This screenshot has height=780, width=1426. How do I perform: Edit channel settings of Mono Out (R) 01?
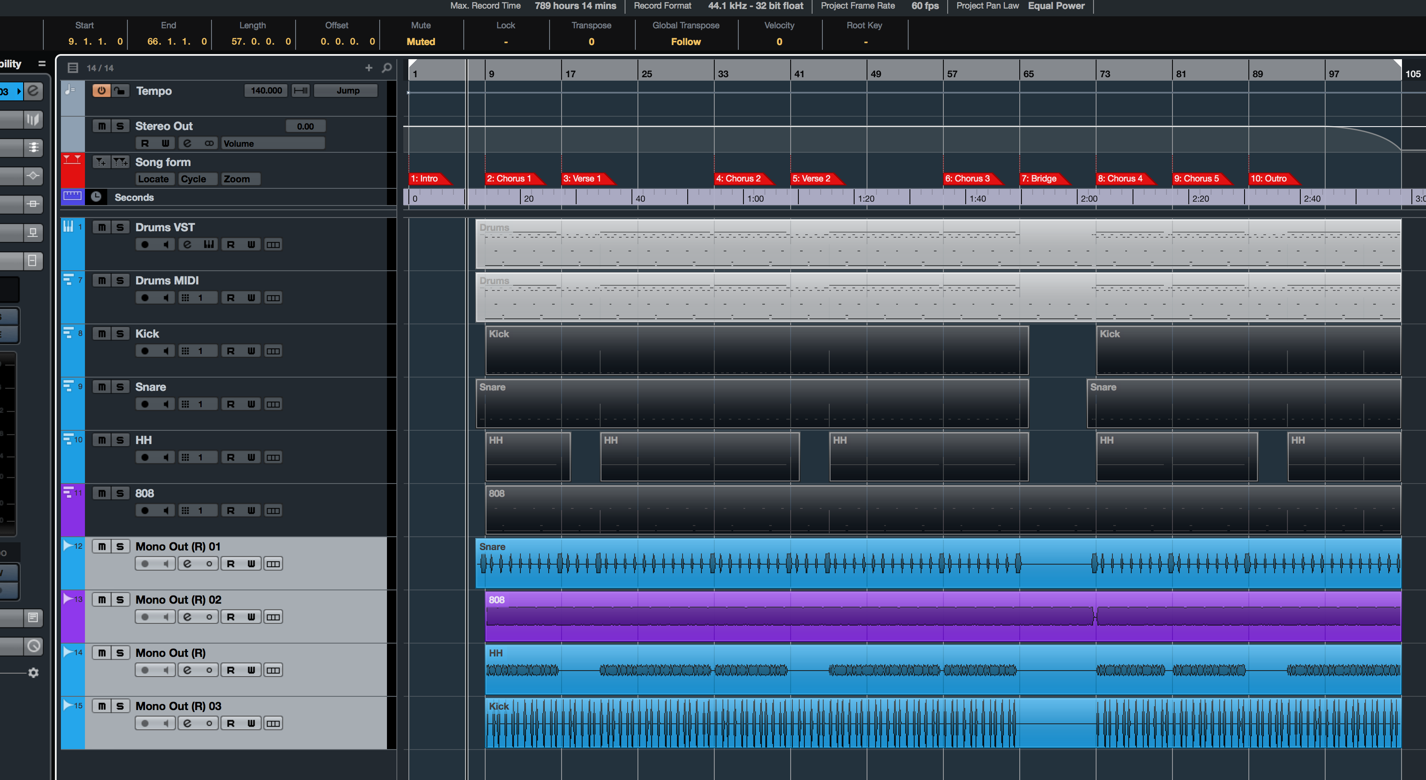click(187, 564)
